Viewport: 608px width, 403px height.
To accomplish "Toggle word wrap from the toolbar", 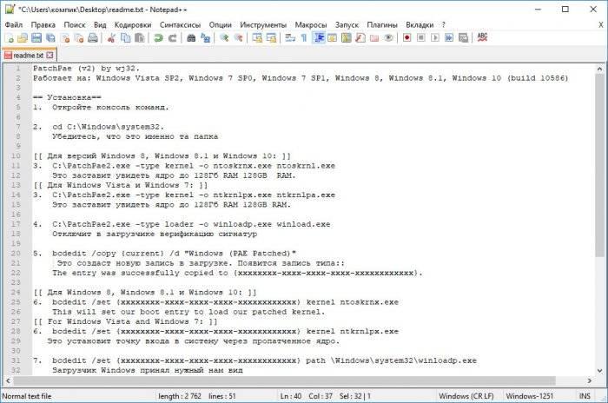I will pyautogui.click(x=290, y=37).
